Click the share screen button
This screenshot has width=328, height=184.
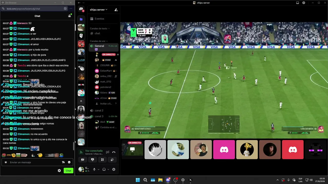(93, 160)
